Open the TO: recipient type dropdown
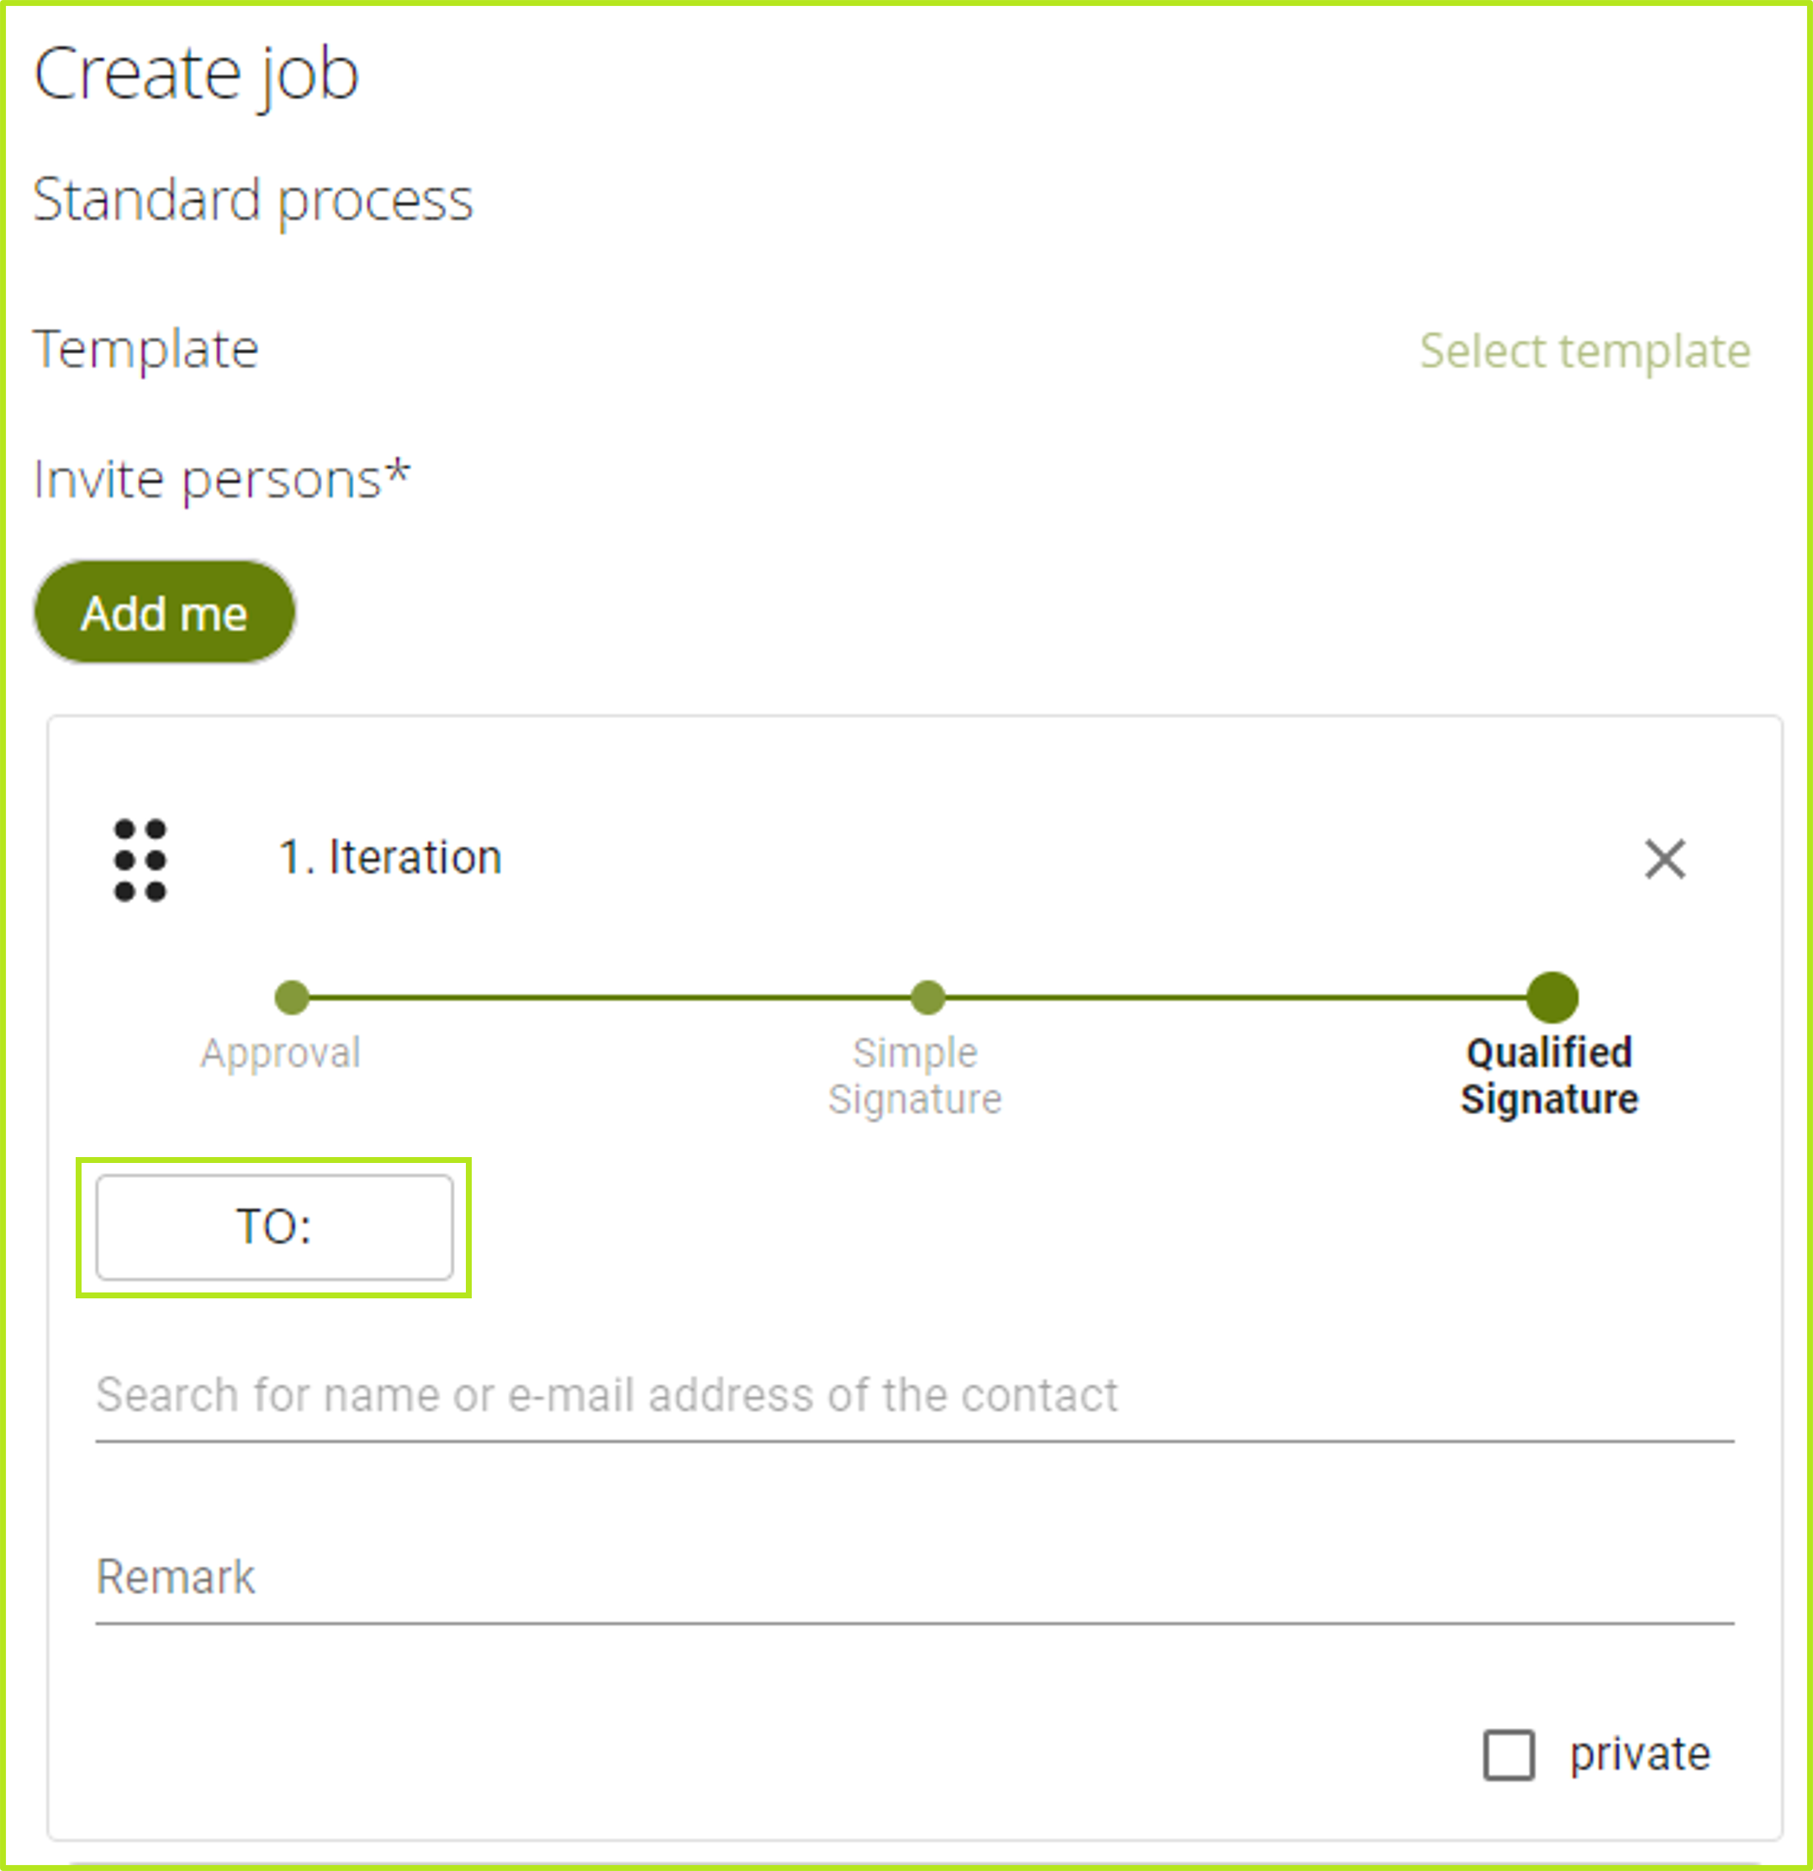The height and width of the screenshot is (1871, 1813). pyautogui.click(x=274, y=1227)
